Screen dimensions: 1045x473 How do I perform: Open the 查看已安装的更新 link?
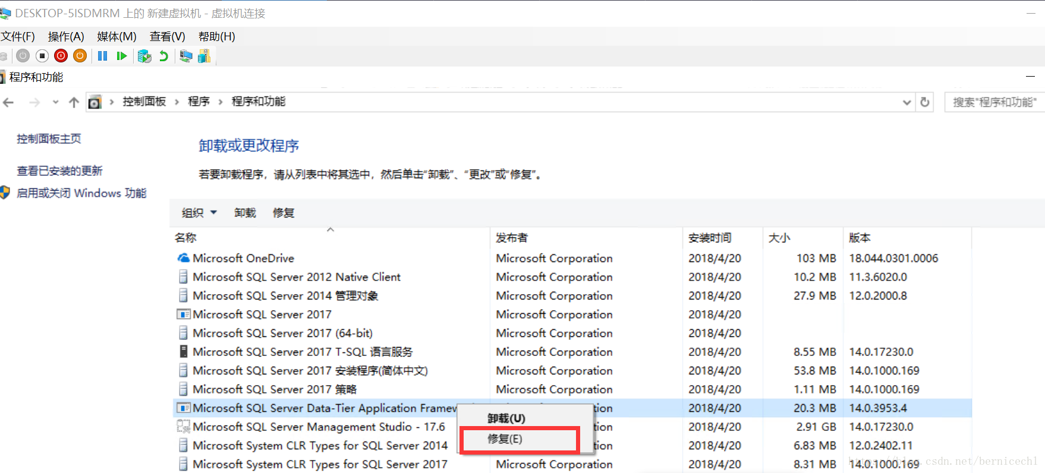pyautogui.click(x=59, y=171)
